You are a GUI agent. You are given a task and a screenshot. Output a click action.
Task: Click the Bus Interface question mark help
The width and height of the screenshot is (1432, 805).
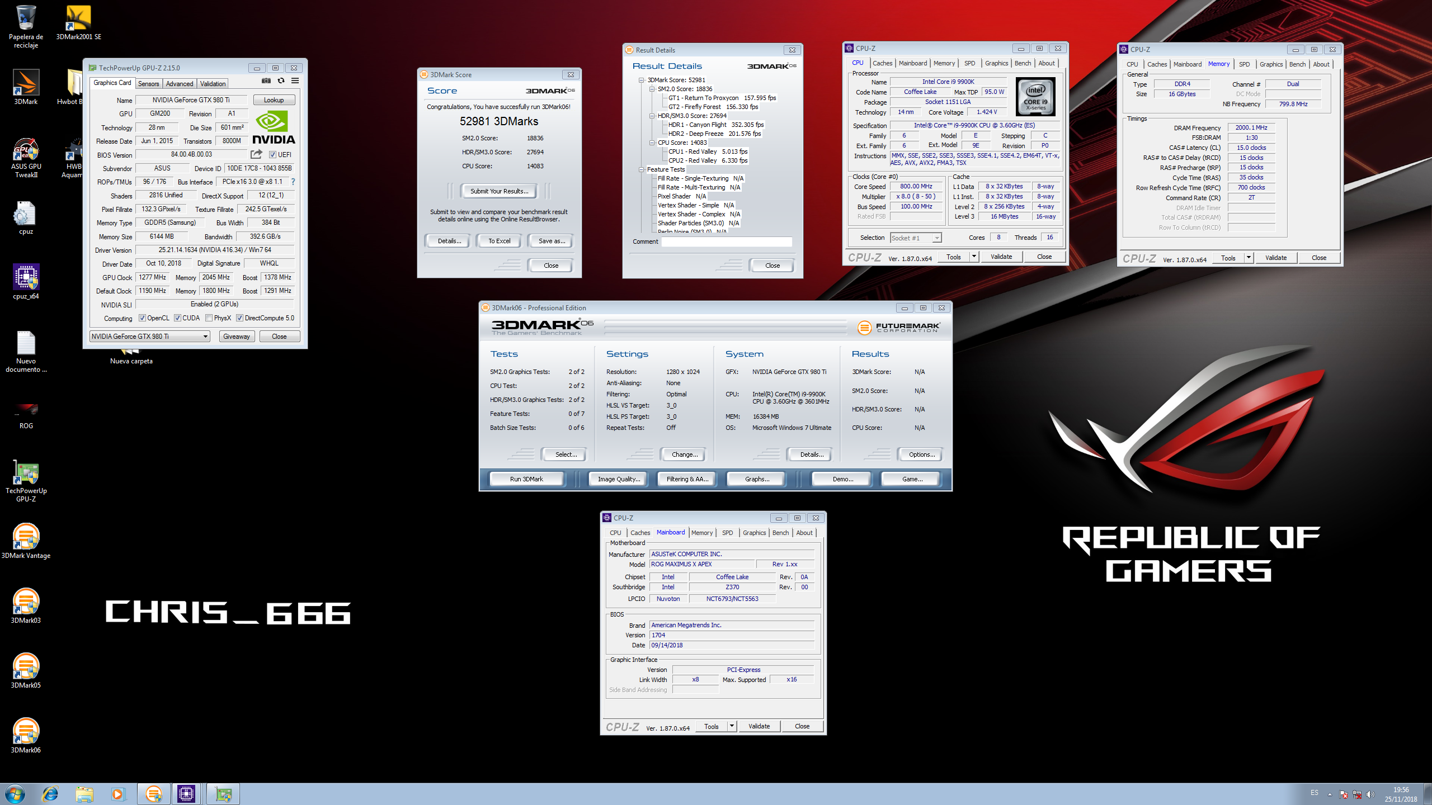(293, 182)
